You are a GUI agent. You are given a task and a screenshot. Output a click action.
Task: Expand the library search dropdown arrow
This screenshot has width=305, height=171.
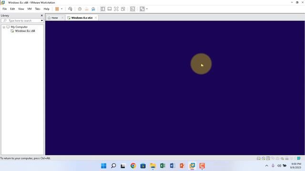tap(42, 20)
